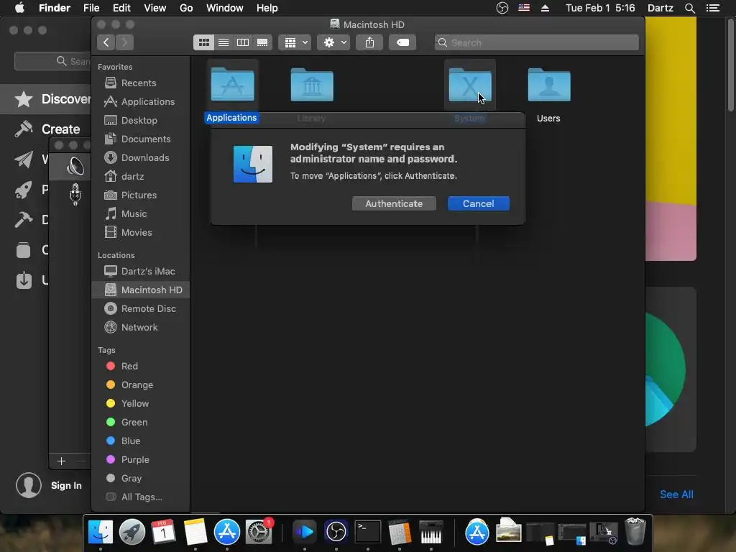
Task: Select the Library folder icon
Action: click(312, 85)
